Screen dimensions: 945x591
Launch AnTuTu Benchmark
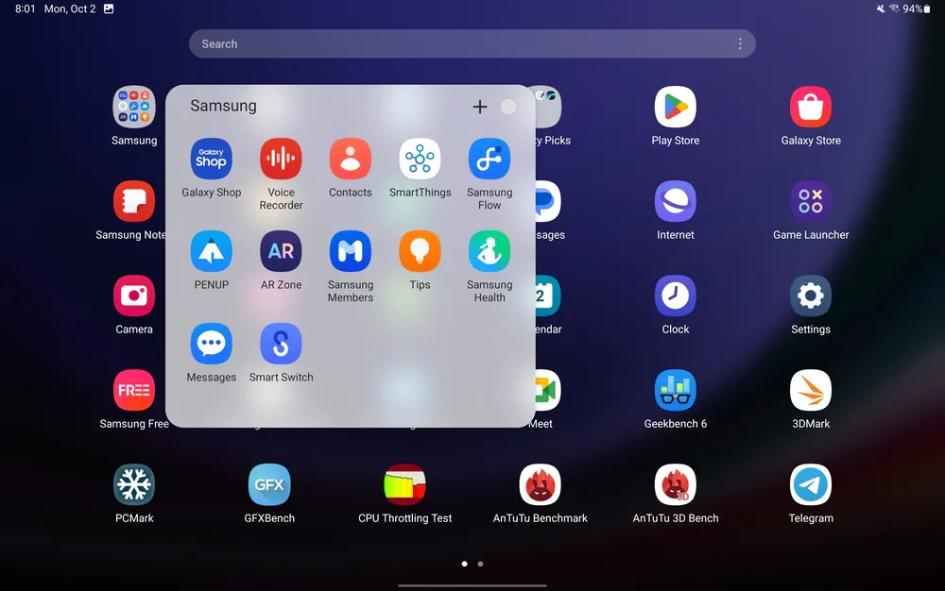[x=540, y=485]
